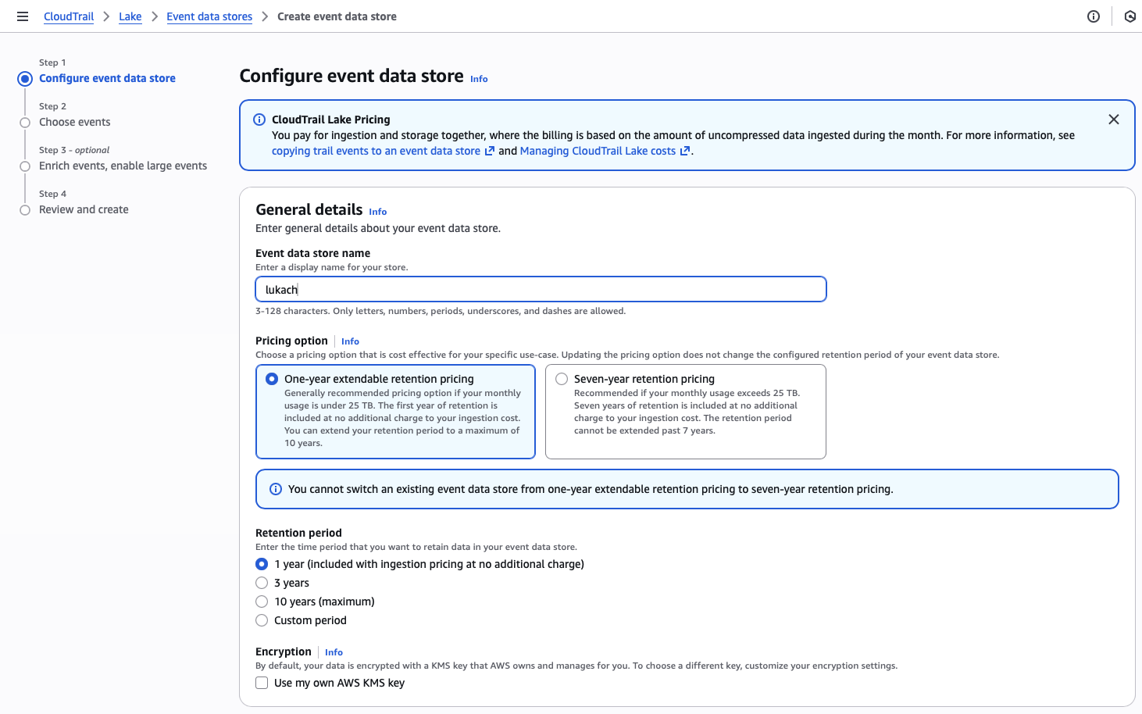This screenshot has height=714, width=1142.
Task: Dismiss the CloudTrail Lake Pricing banner
Action: tap(1114, 120)
